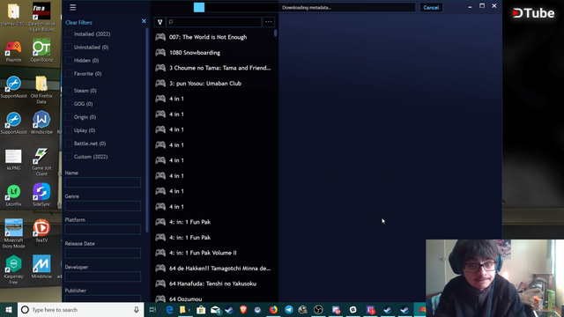This screenshot has height=317, width=564.
Task: Toggle the Custom (2022) filter checkbox
Action: pyautogui.click(x=69, y=157)
